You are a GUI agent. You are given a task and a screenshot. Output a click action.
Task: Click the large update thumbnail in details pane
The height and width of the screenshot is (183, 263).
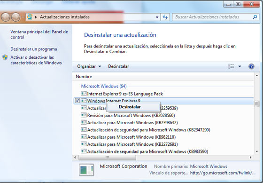(x=86, y=170)
